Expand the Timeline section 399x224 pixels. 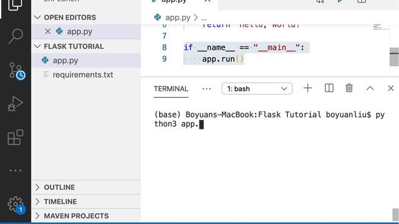pos(86,202)
